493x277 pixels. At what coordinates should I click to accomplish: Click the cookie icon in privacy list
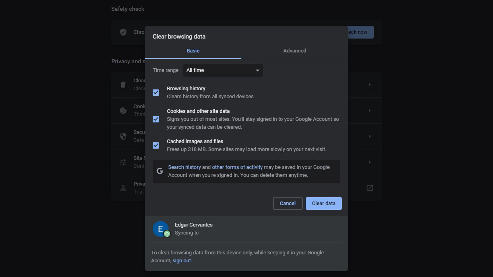click(123, 110)
